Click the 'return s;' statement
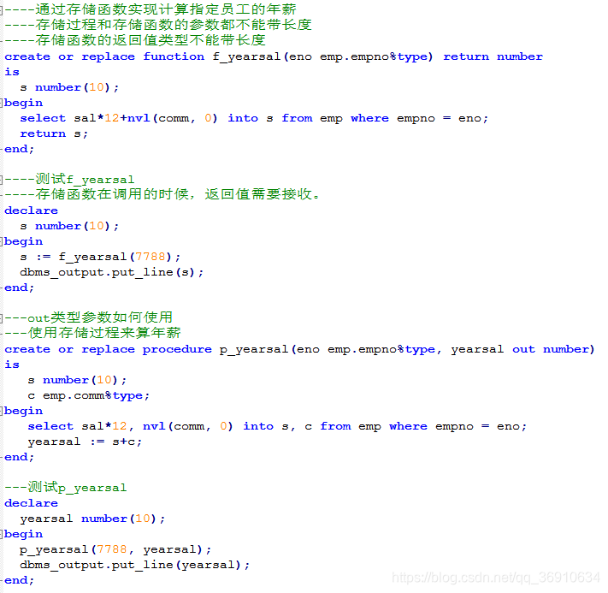608x593 pixels. [54, 133]
